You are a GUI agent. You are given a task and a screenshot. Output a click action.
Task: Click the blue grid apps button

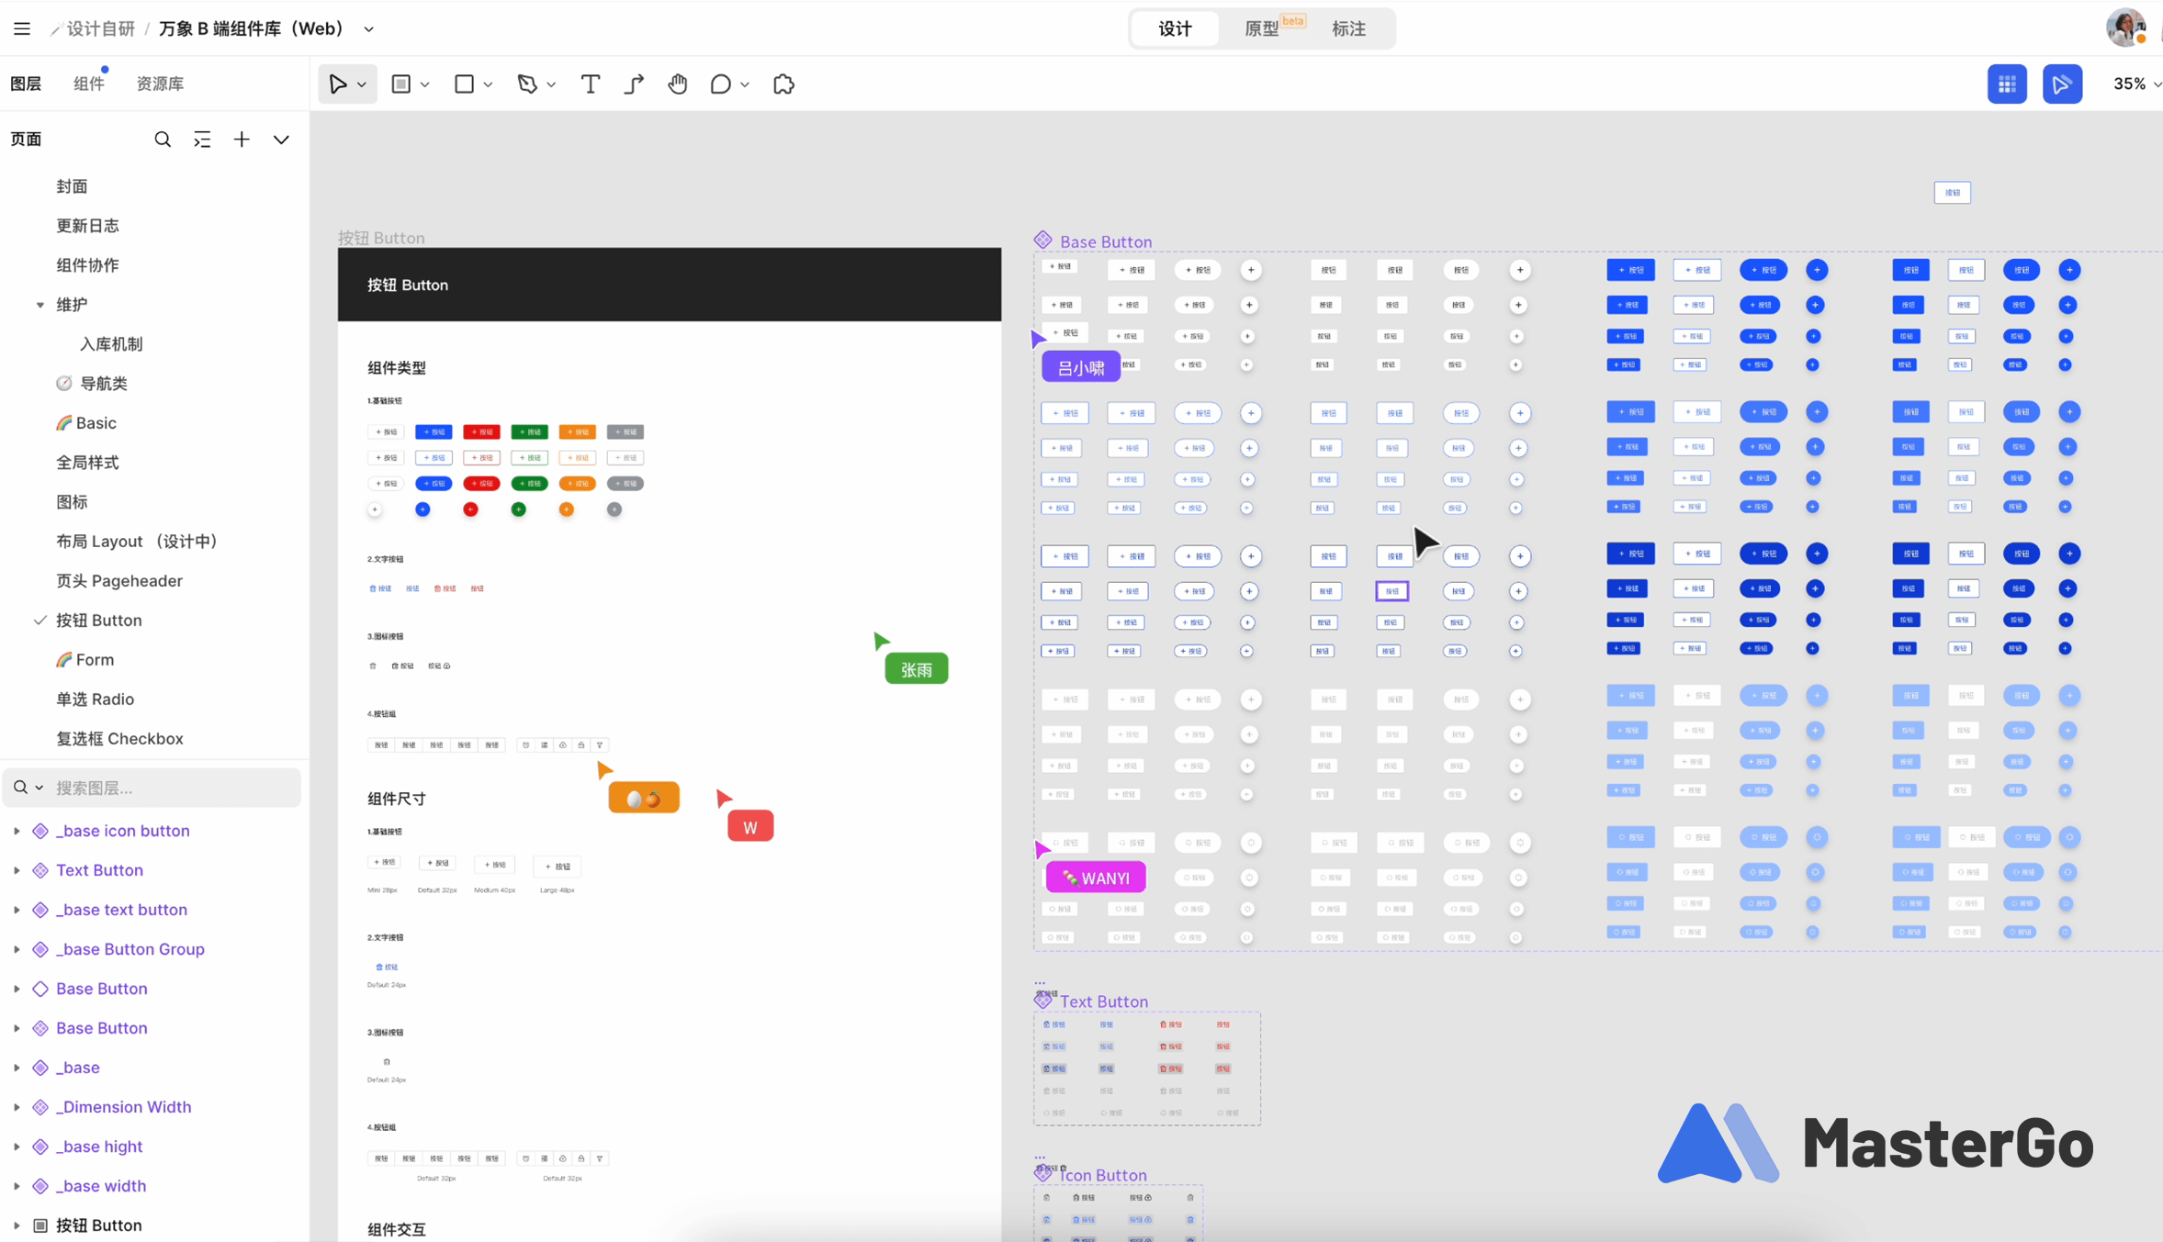(2007, 84)
